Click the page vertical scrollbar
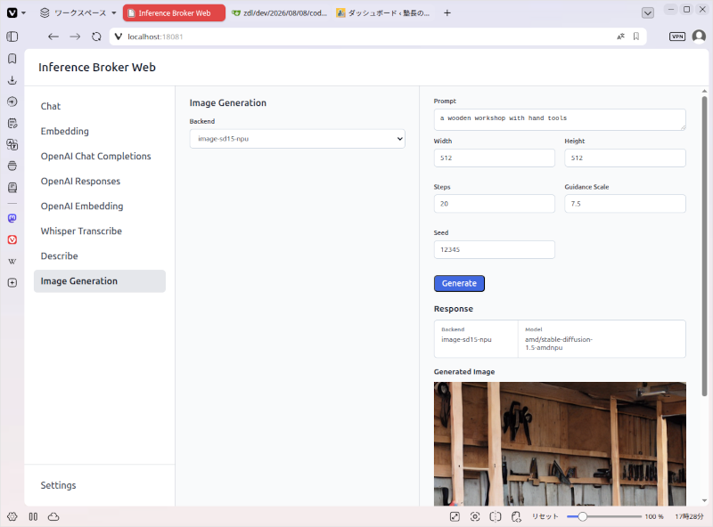 point(704,246)
